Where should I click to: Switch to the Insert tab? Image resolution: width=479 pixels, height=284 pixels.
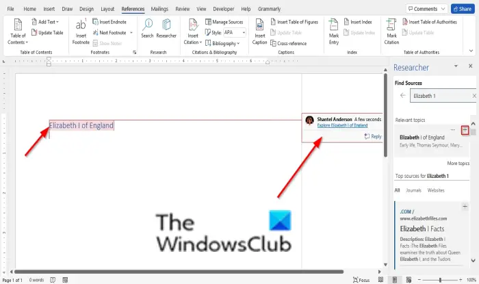pyautogui.click(x=49, y=9)
